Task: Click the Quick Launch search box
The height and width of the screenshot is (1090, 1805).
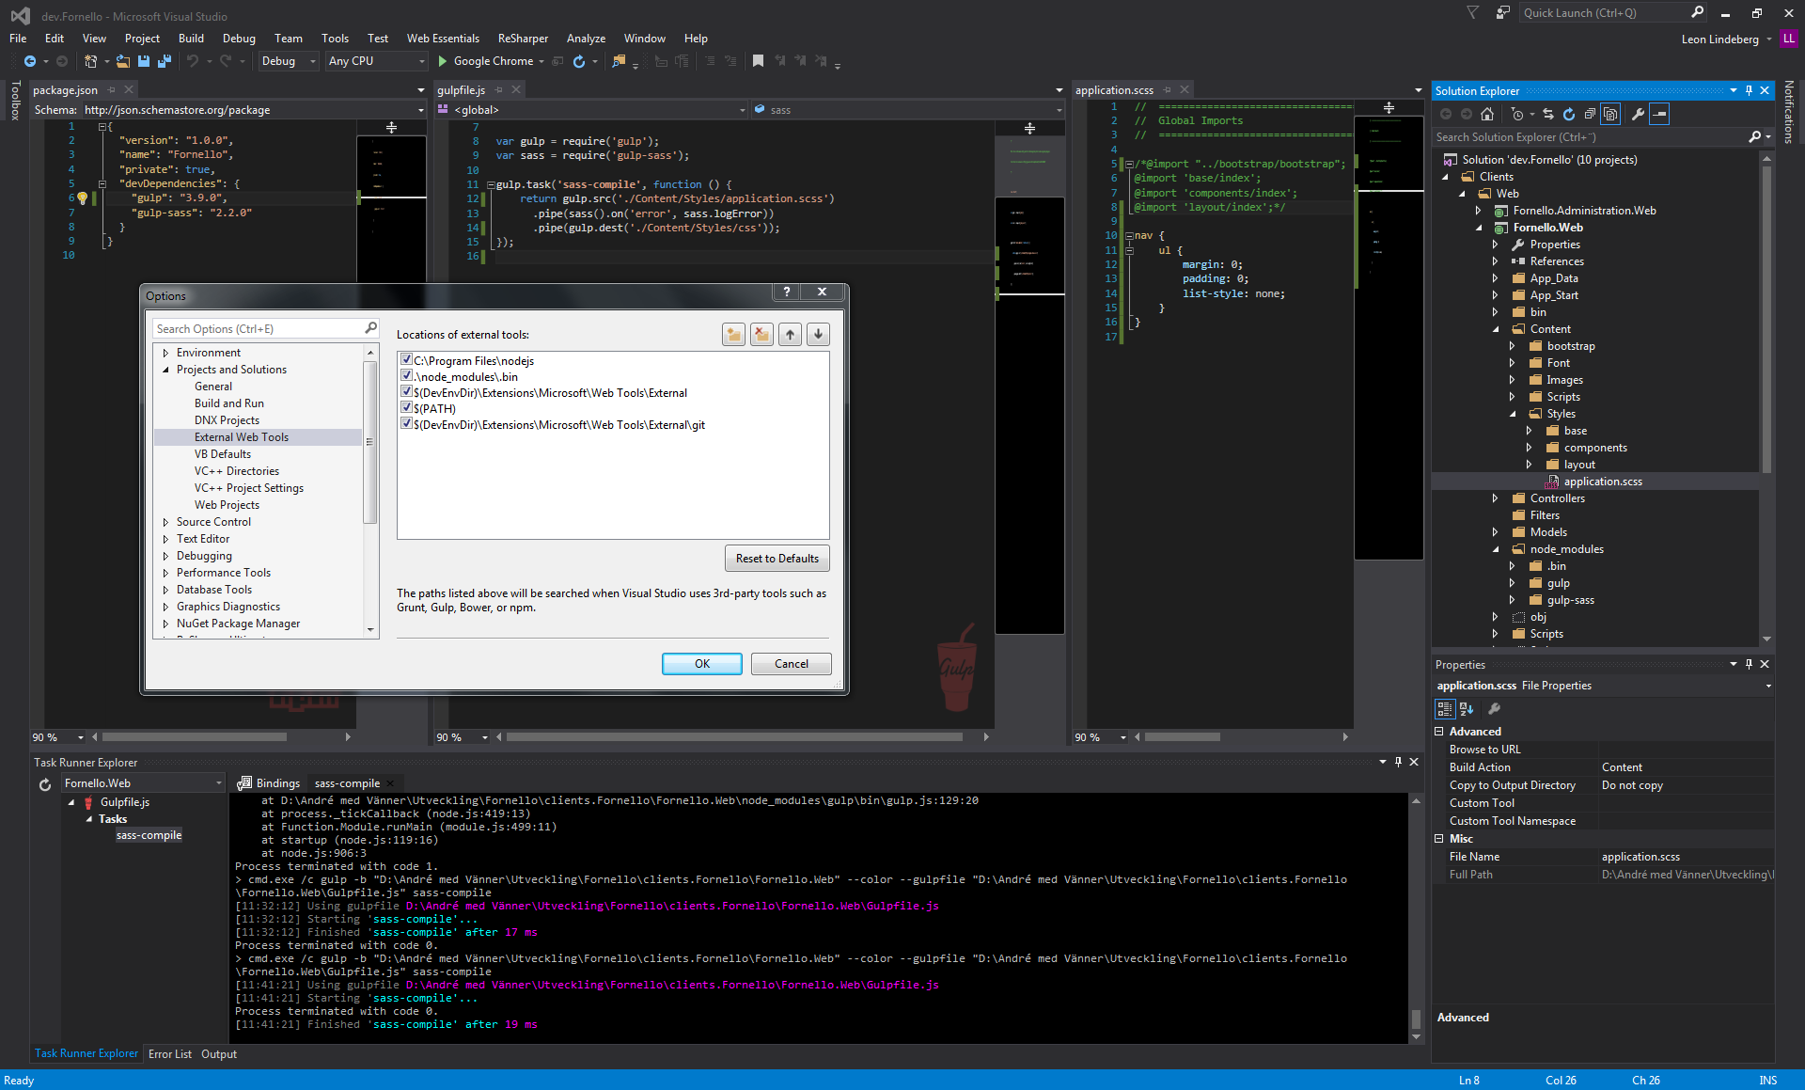Action: (x=1614, y=13)
